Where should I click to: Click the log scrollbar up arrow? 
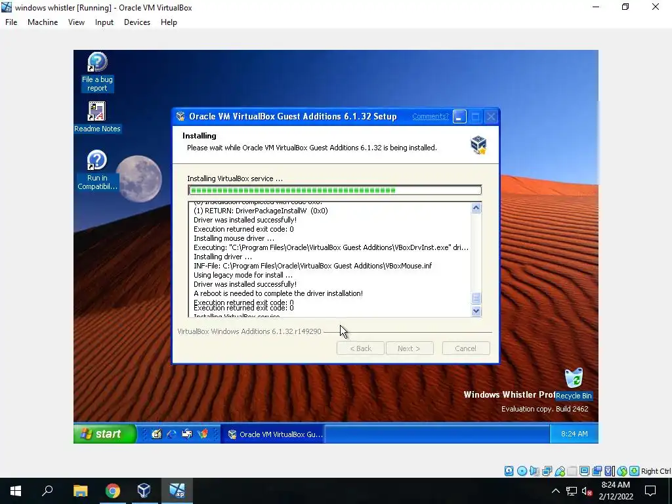pos(476,208)
